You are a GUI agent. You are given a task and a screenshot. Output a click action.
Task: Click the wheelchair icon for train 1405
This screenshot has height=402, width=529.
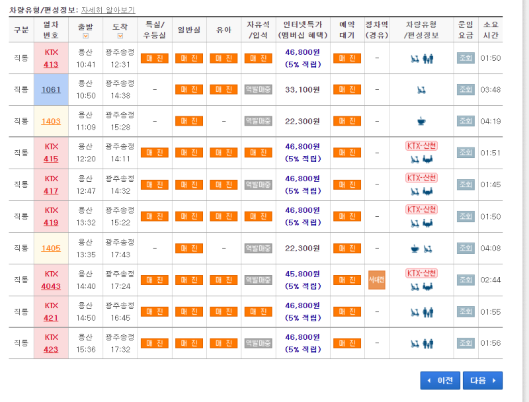428,249
